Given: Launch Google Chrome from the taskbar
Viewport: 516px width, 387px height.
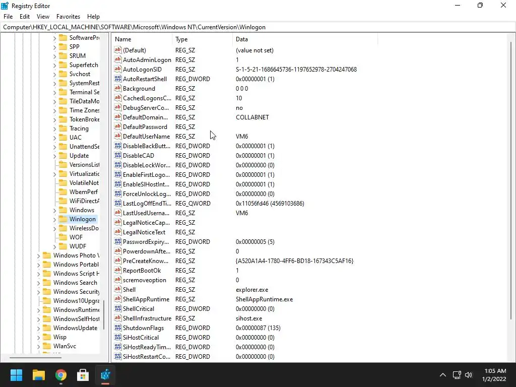Looking at the screenshot, I should click(x=61, y=375).
